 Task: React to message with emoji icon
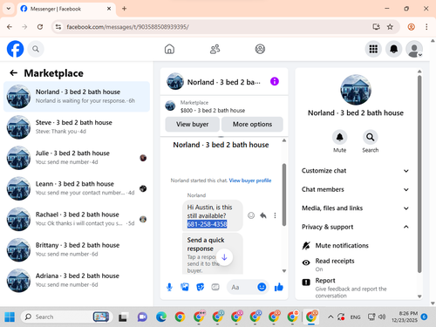251,215
